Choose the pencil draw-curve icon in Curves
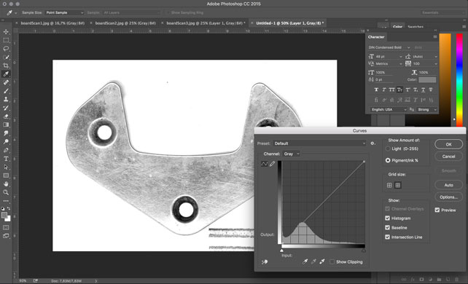The image size is (468, 284). tap(272, 164)
